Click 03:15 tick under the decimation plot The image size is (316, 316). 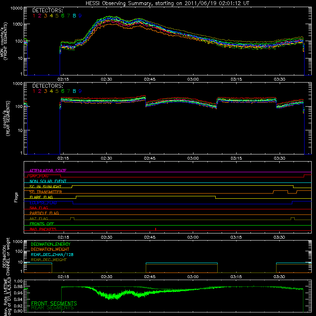[236, 277]
